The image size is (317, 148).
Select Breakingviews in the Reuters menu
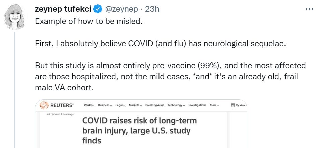coord(154,105)
